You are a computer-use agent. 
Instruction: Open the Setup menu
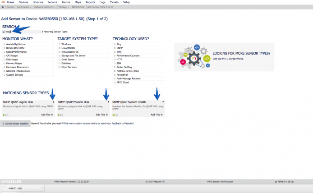(127, 2)
